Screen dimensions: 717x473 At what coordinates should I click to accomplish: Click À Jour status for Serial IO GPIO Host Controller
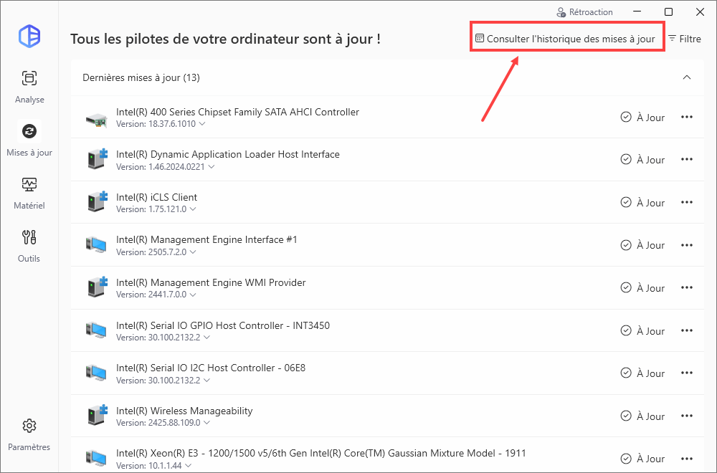[642, 331]
